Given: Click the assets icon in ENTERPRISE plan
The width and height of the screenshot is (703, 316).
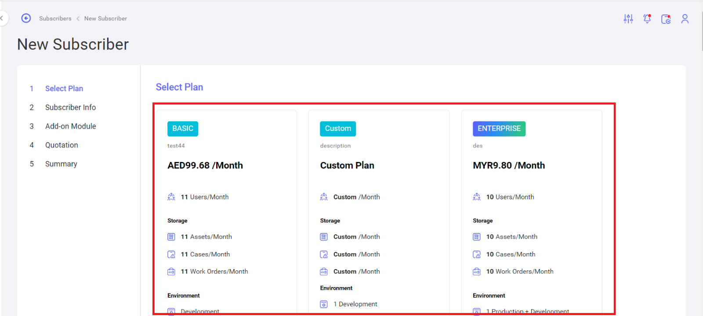Looking at the screenshot, I should tap(477, 237).
